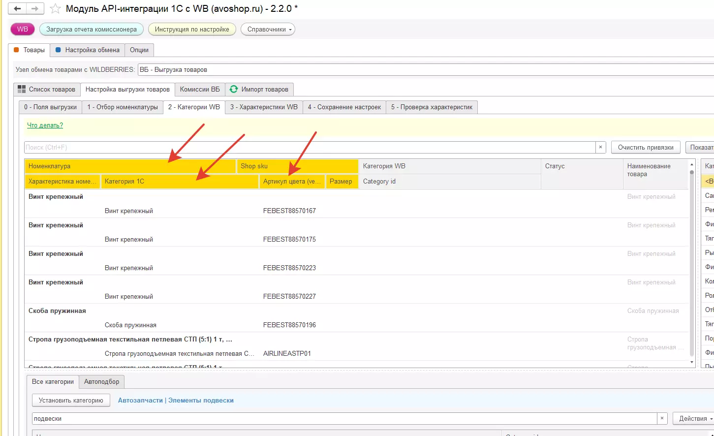Select the AIRLINEASTP01 article cell

point(287,353)
